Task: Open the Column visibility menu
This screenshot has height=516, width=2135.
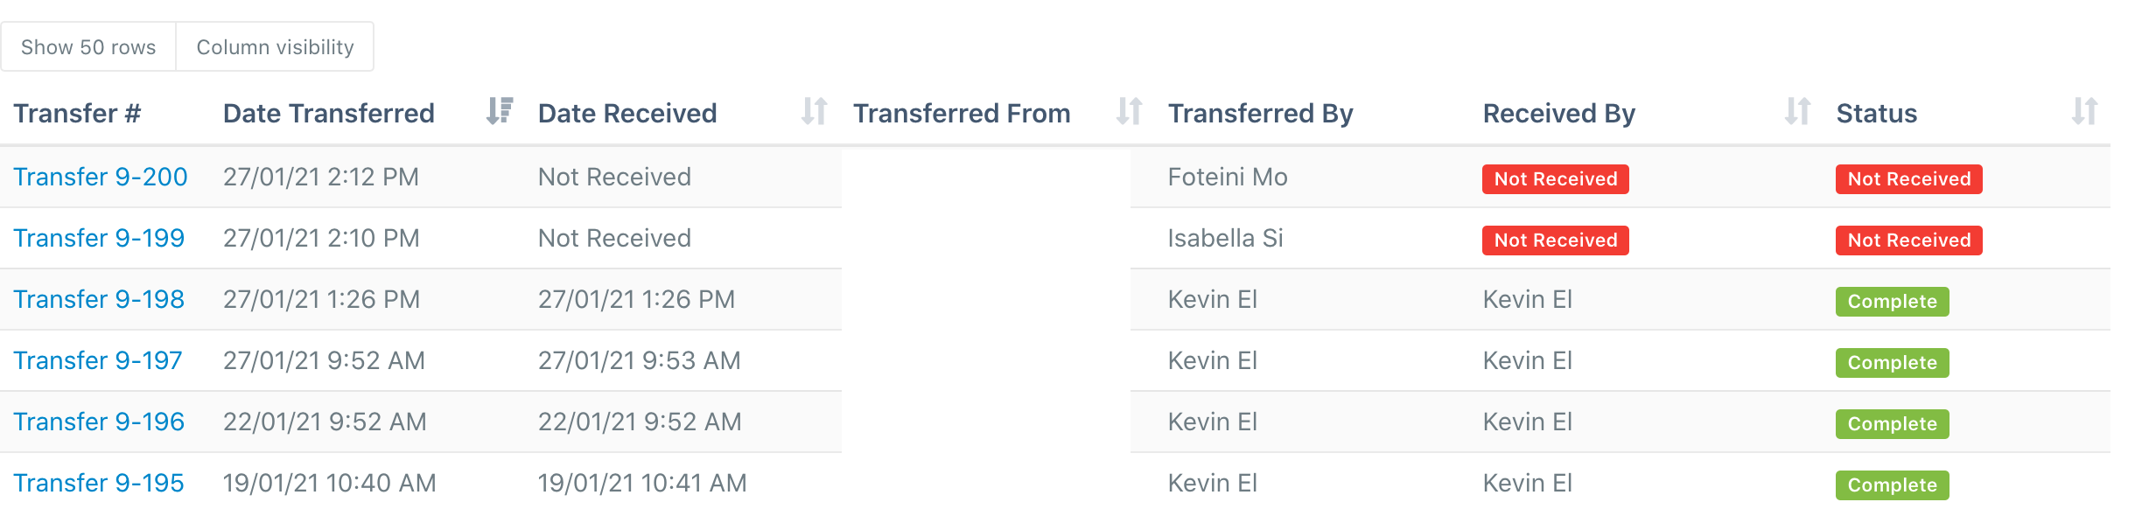Action: 276,46
